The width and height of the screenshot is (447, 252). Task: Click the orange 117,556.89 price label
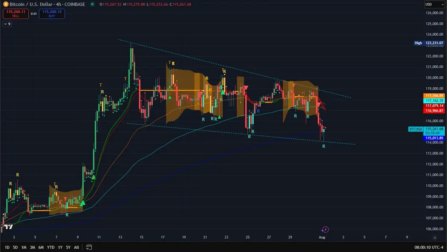tap(434, 96)
